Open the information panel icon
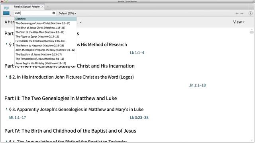 pos(251,13)
